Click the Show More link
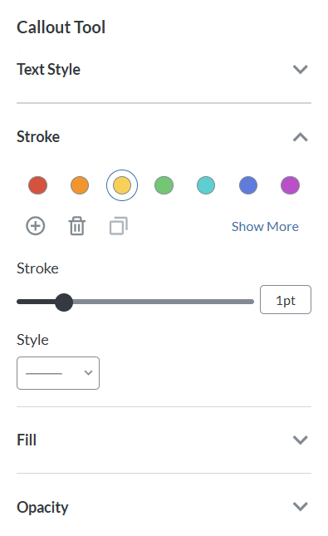The image size is (328, 536). tap(265, 227)
